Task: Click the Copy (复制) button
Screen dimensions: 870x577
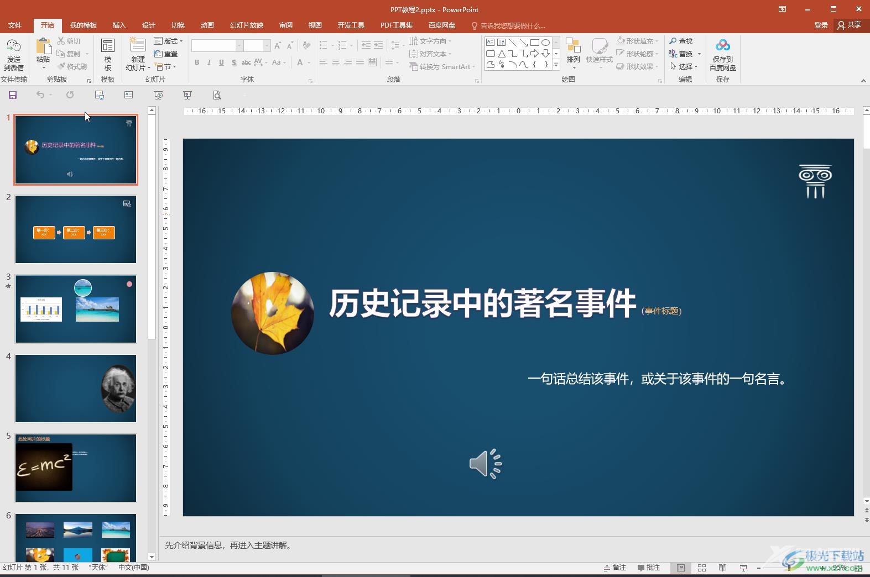Action: 69,54
